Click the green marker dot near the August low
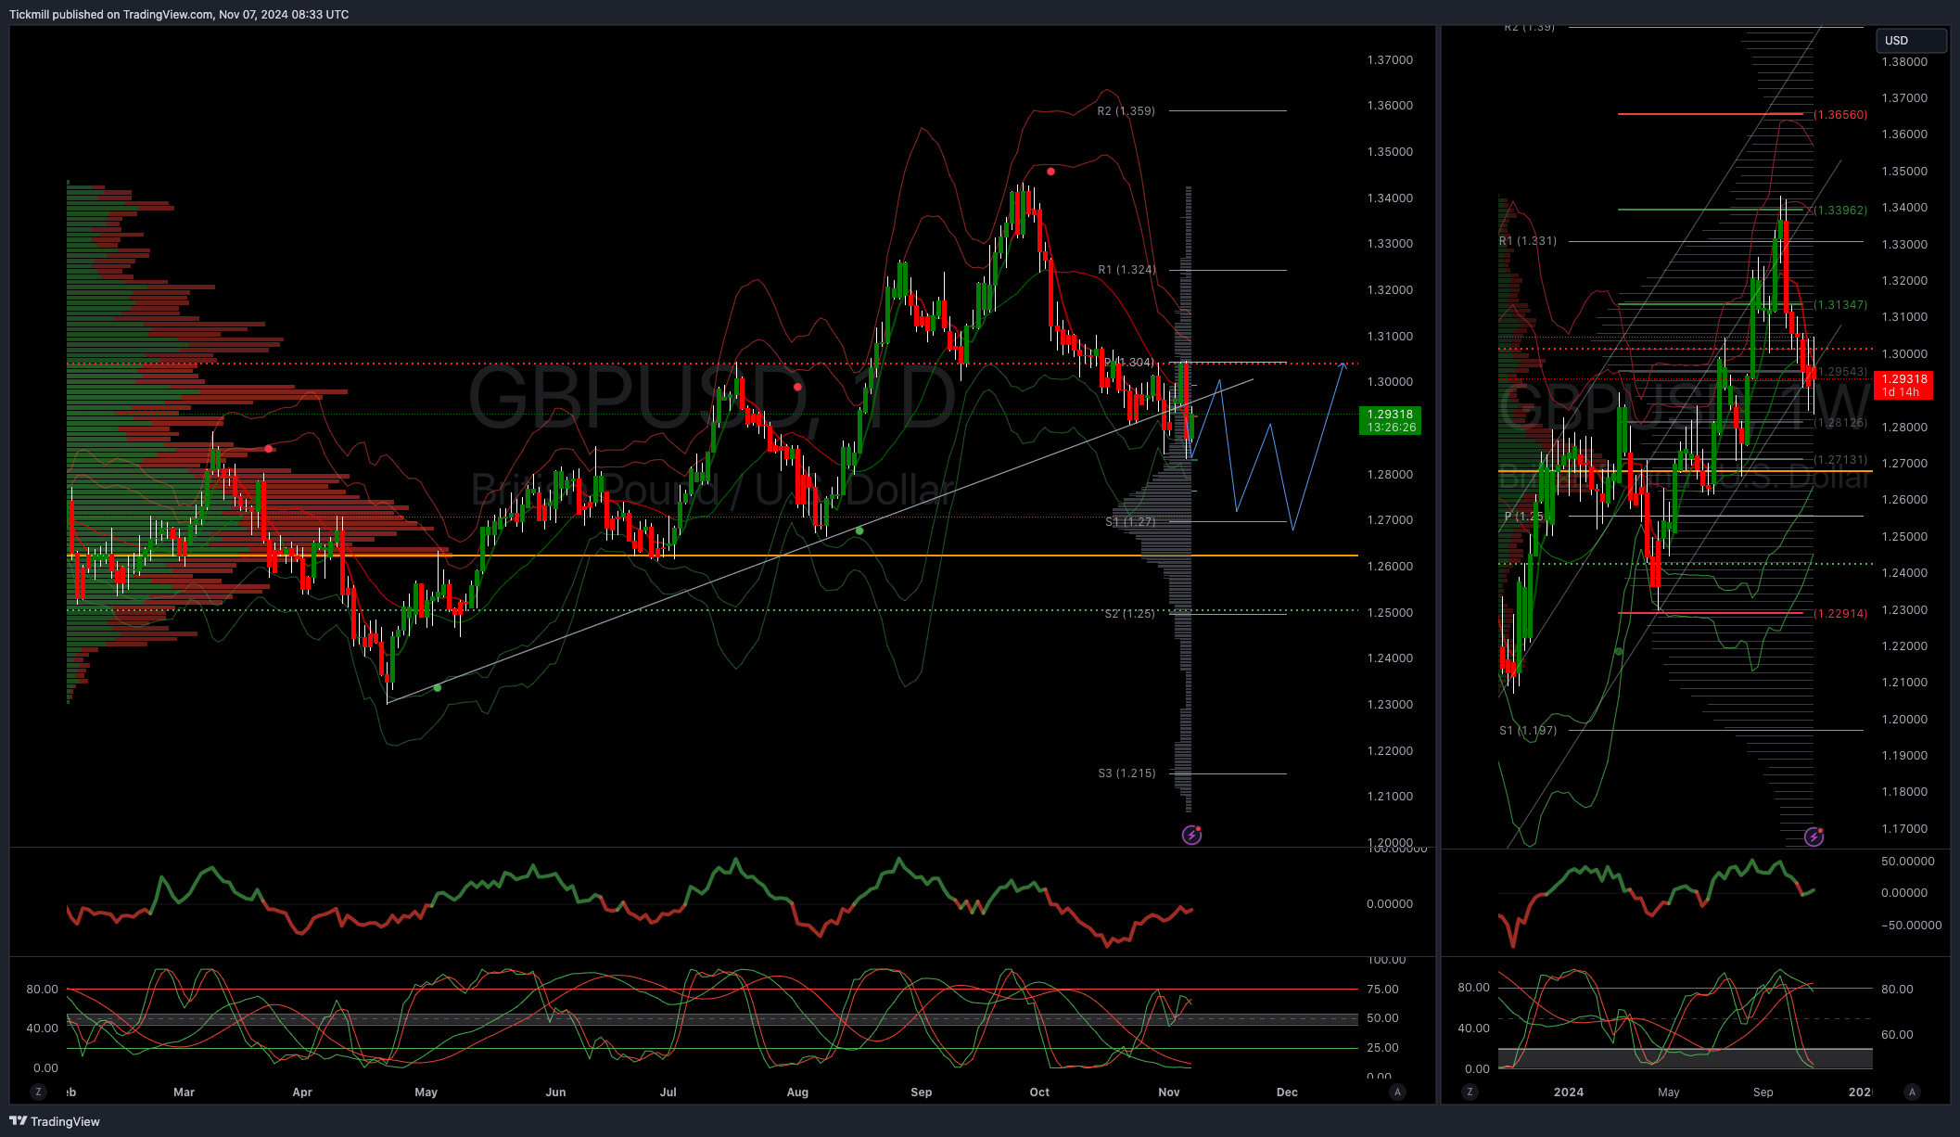The width and height of the screenshot is (1960, 1137). [859, 531]
